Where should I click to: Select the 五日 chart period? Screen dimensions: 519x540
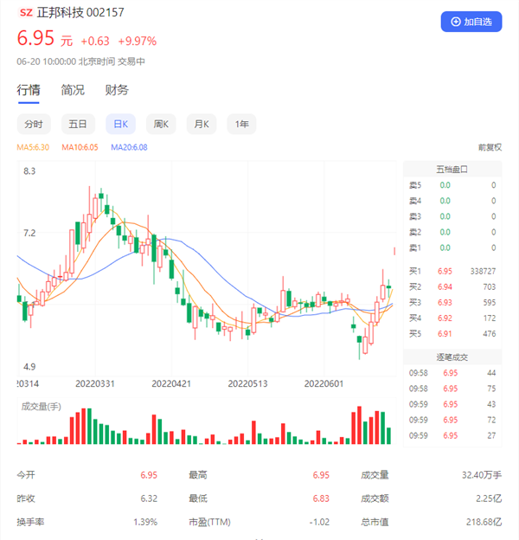[x=78, y=125]
